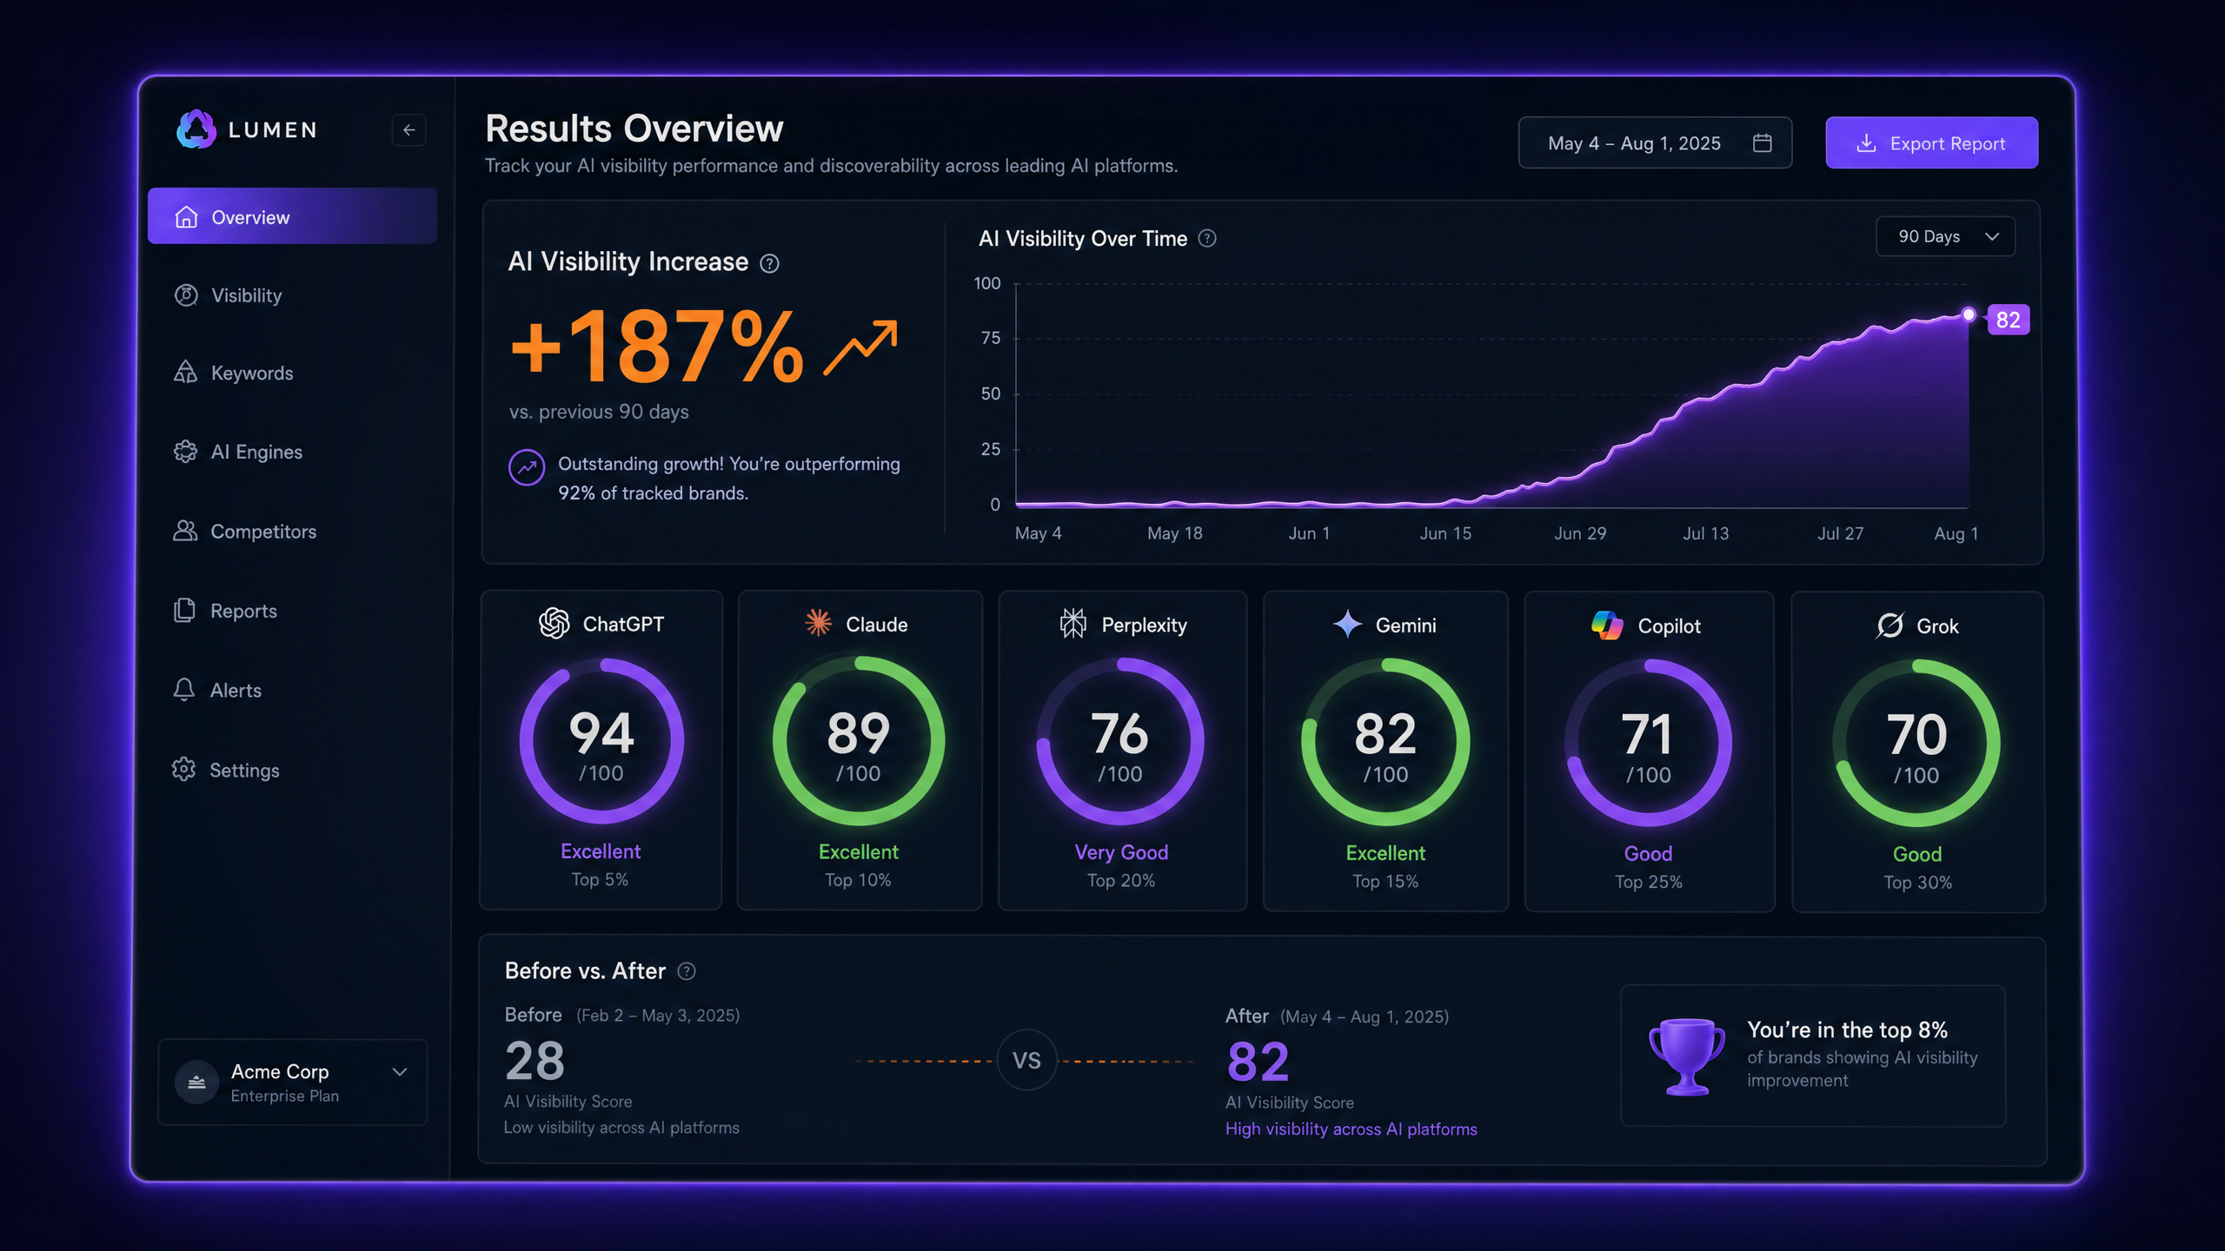Click the ChatGPT logo icon

(x=554, y=623)
